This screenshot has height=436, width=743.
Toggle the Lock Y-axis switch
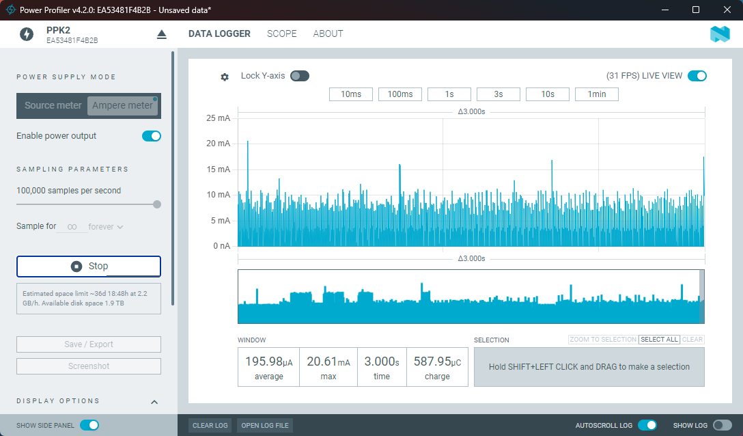(x=299, y=76)
